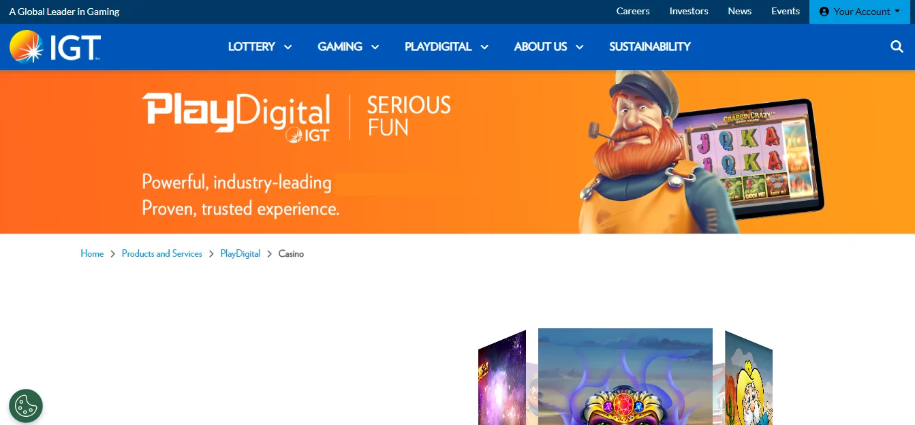Image resolution: width=915 pixels, height=425 pixels.
Task: Open the Careers link
Action: point(632,11)
